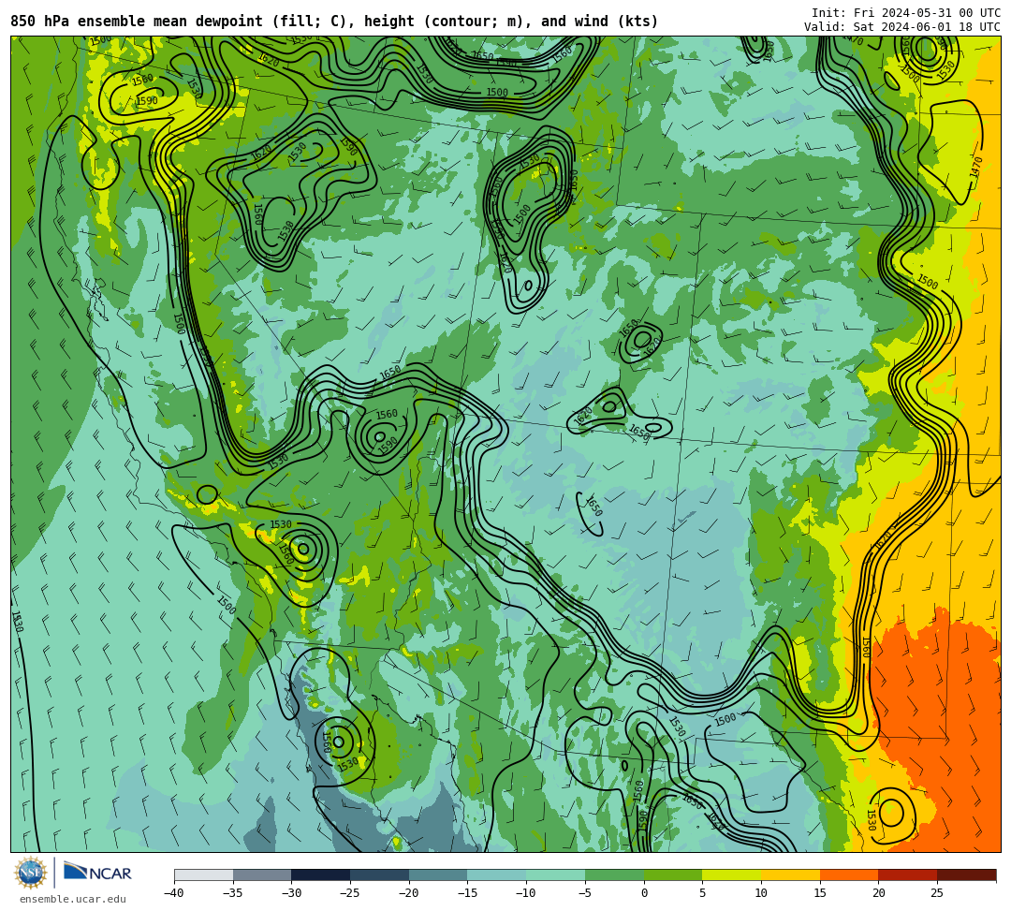Click the -10 colorbar tick label
The width and height of the screenshot is (1011, 911).
point(526,893)
